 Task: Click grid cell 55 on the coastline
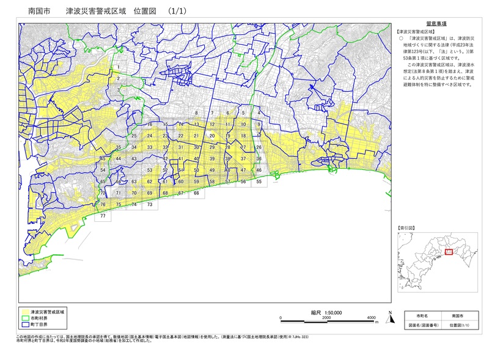(x=259, y=182)
